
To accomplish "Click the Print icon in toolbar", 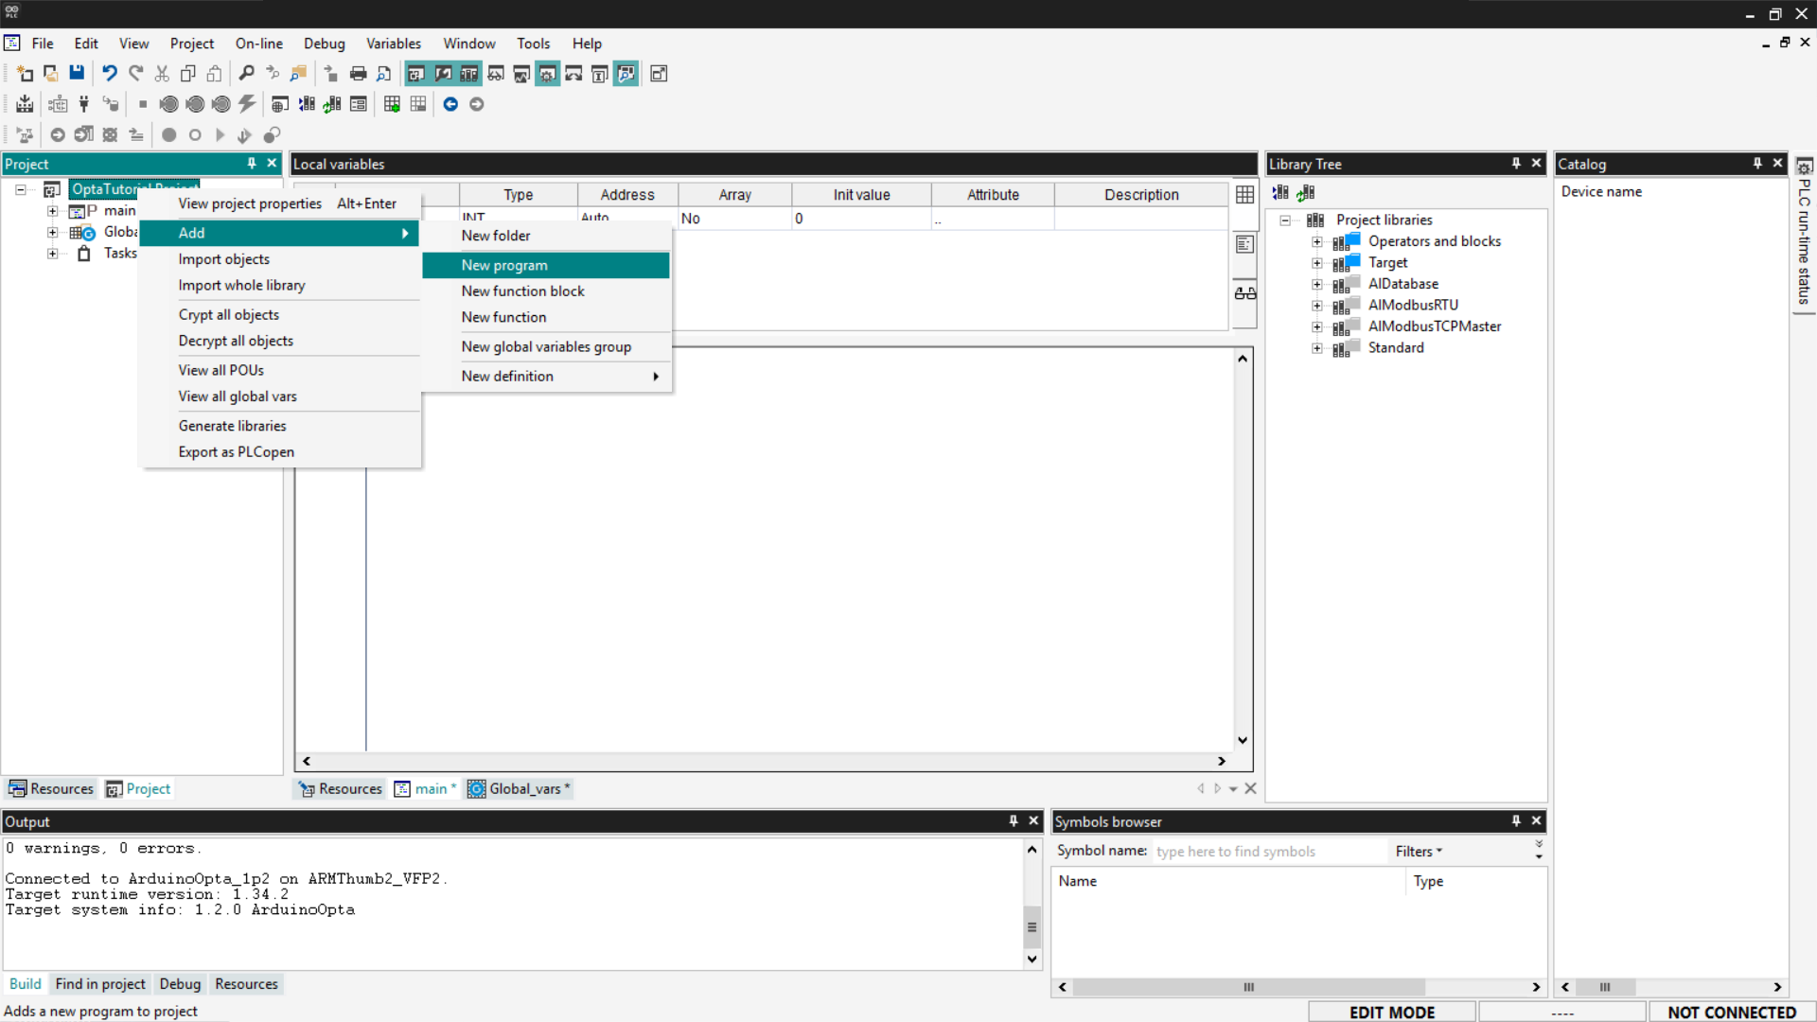I will coord(358,73).
